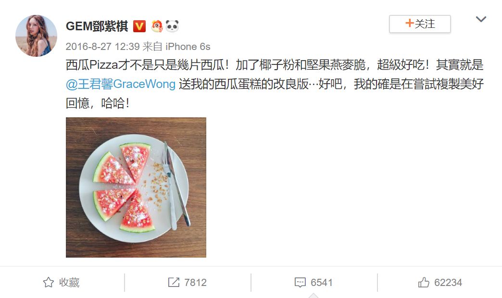The image size is (502, 298).
Task: Click the panda badge icon
Action: (x=172, y=26)
